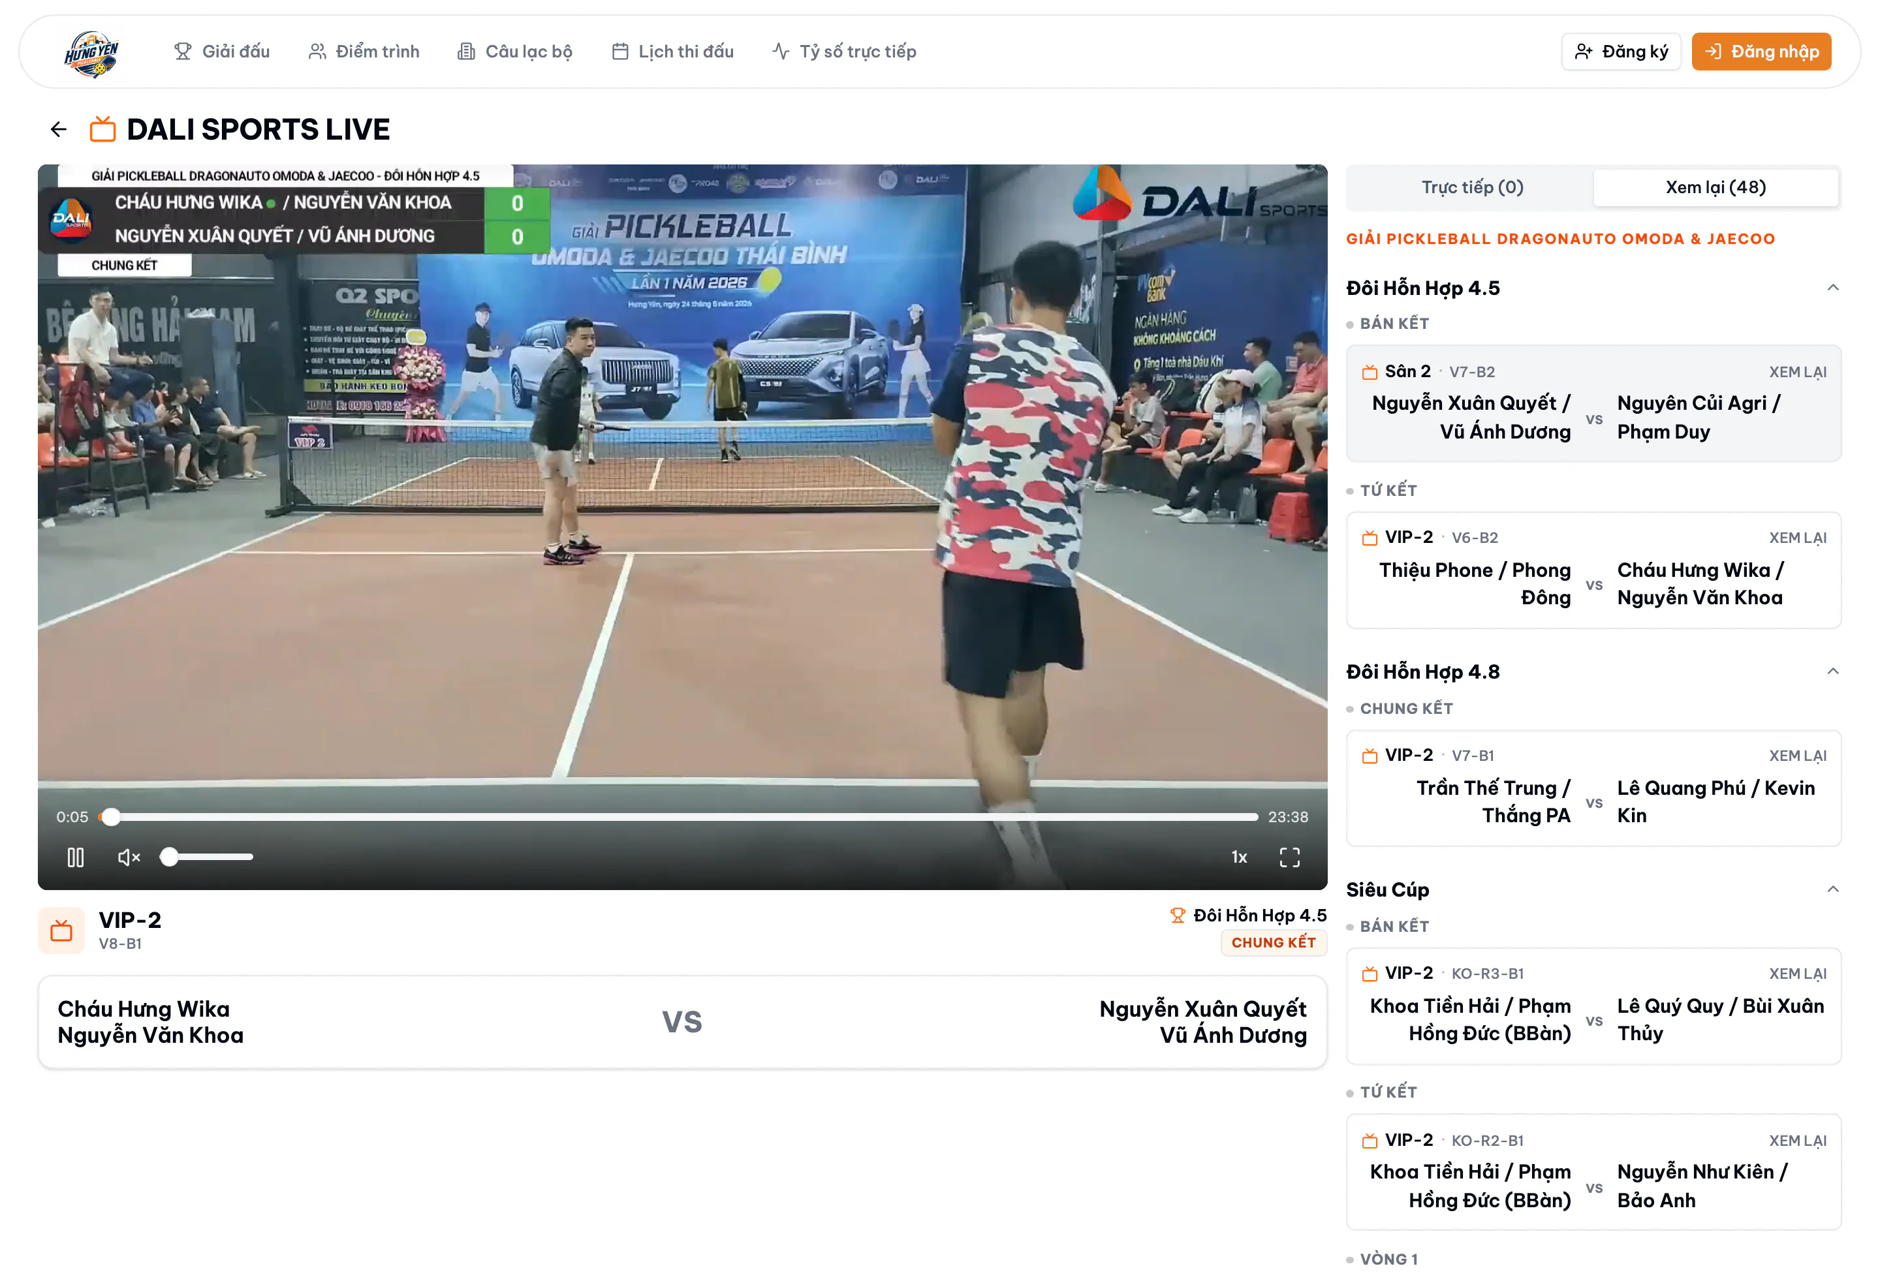Click the TV icon beside DALI SPORTS LIVE title

[102, 129]
